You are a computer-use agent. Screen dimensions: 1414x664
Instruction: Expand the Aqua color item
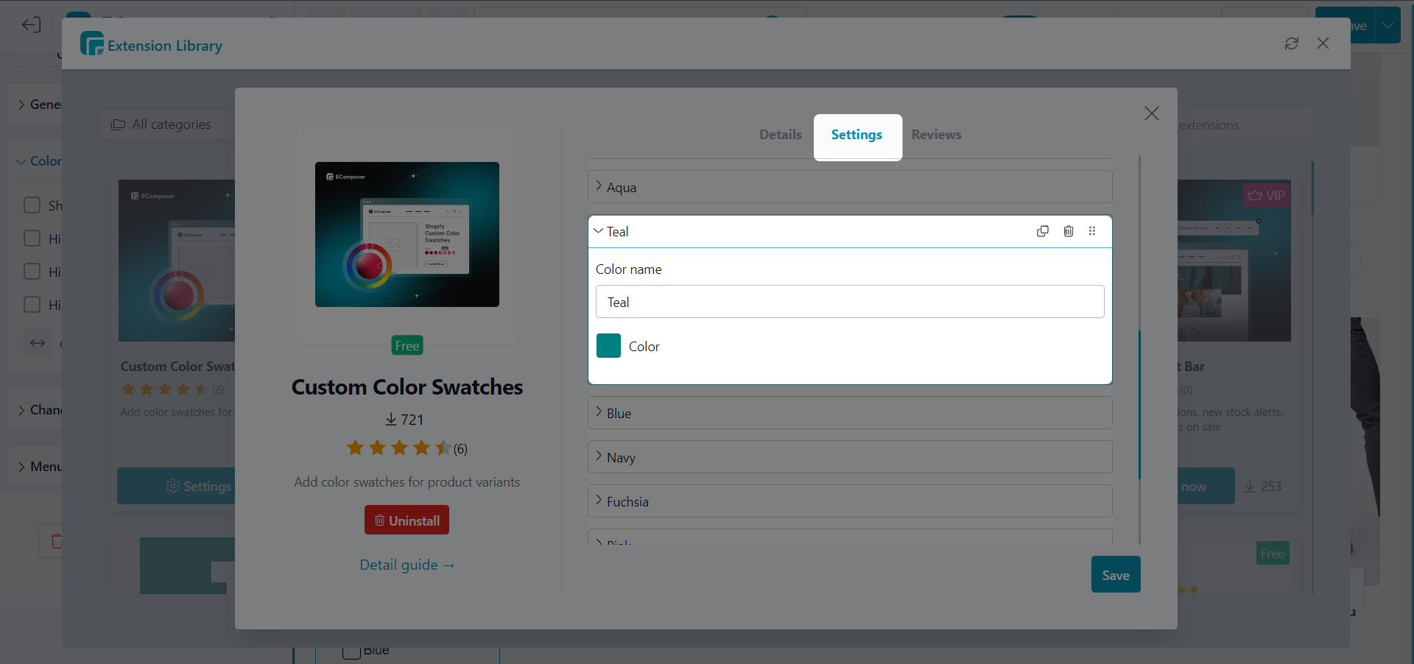850,187
